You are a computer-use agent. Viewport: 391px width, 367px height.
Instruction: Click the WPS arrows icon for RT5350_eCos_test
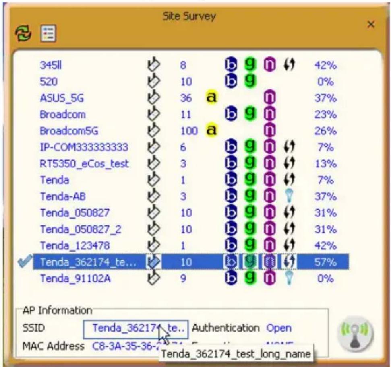coord(289,163)
